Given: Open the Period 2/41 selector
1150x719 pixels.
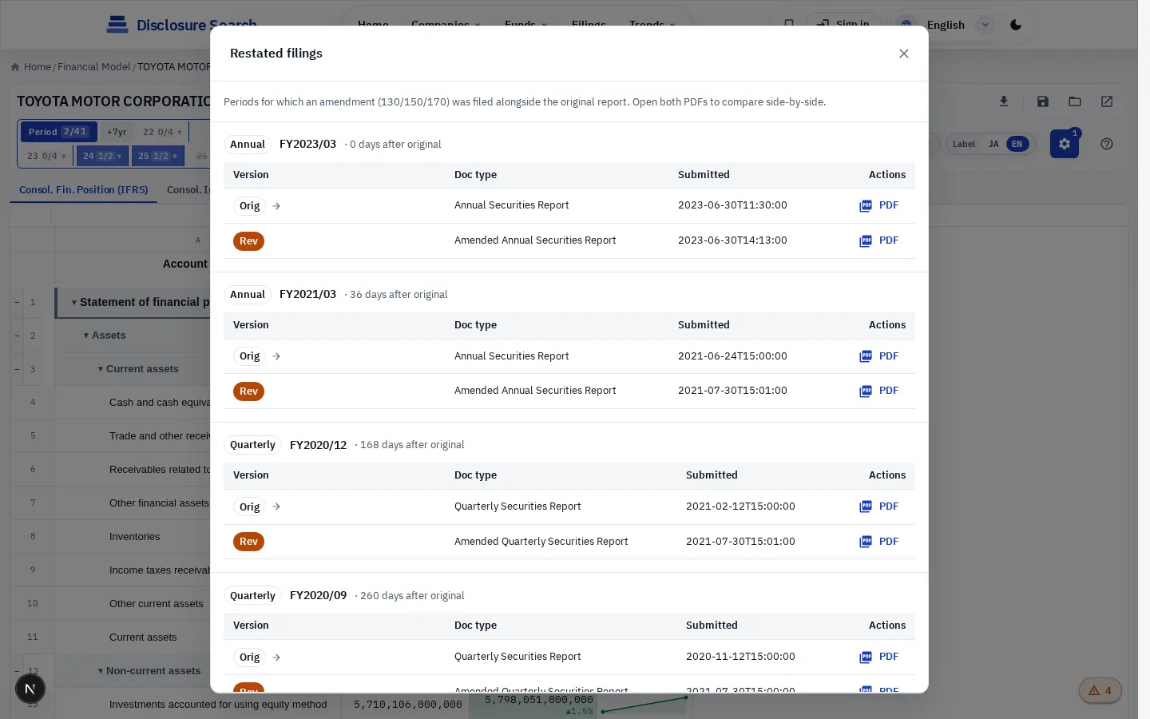Looking at the screenshot, I should [x=58, y=132].
